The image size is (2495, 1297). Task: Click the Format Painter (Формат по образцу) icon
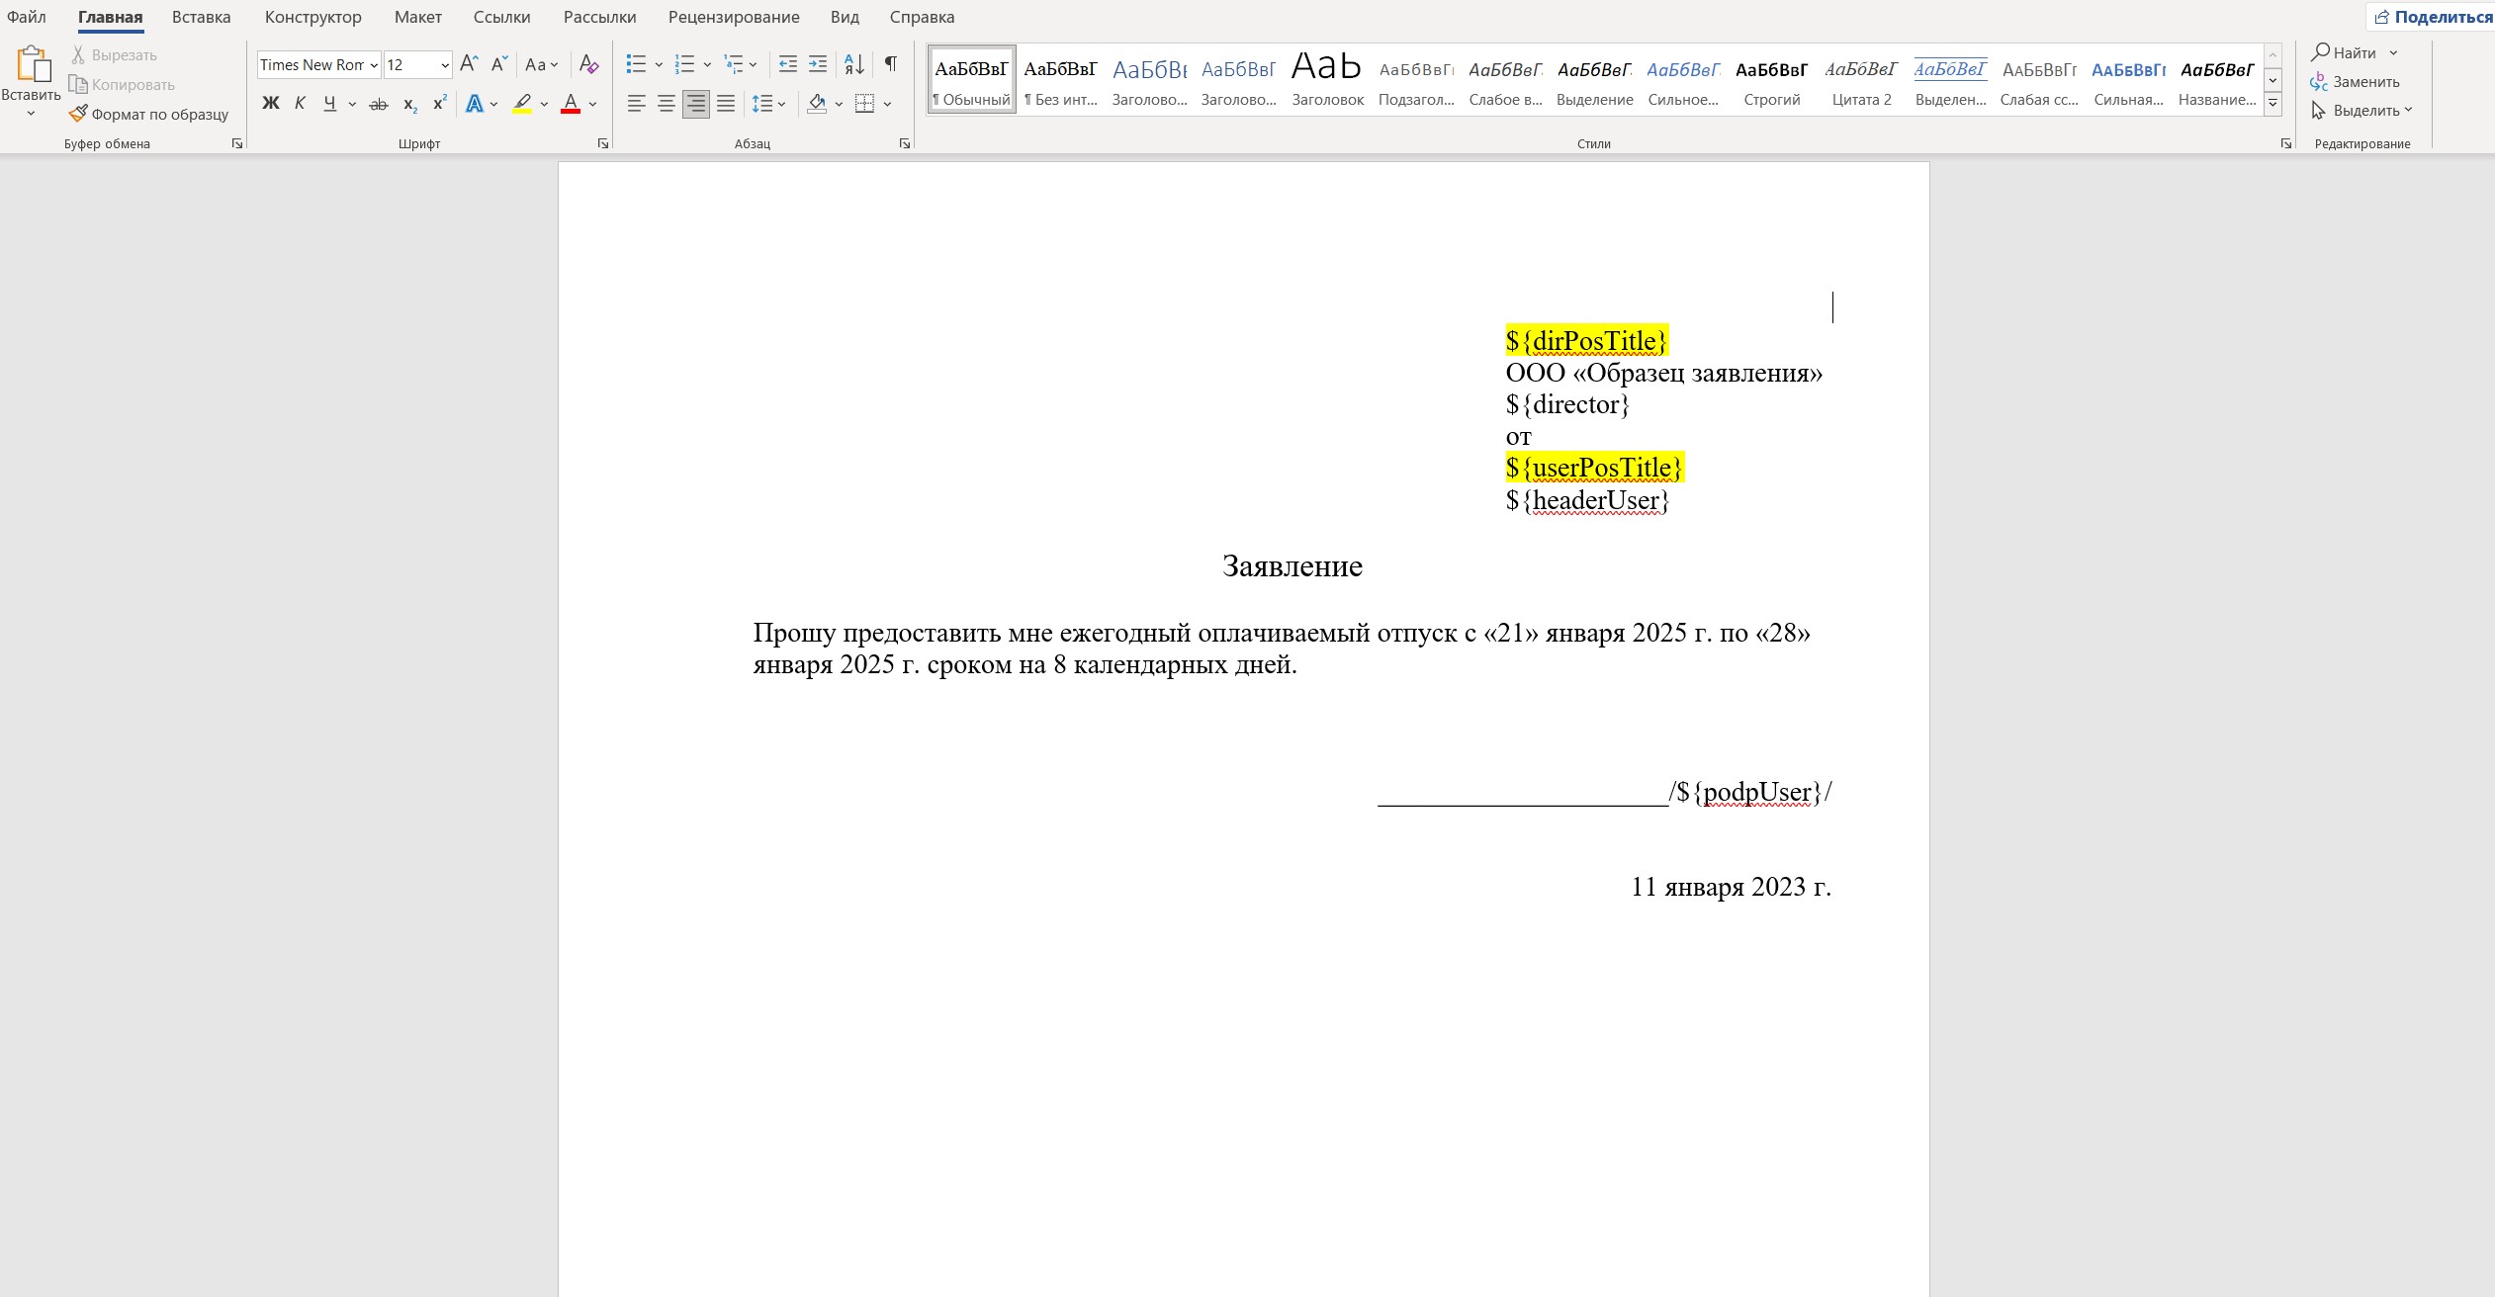coord(79,114)
